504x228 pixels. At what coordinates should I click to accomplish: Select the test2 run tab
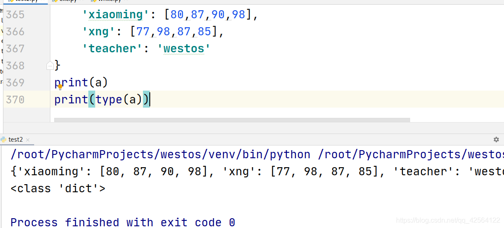(15, 140)
